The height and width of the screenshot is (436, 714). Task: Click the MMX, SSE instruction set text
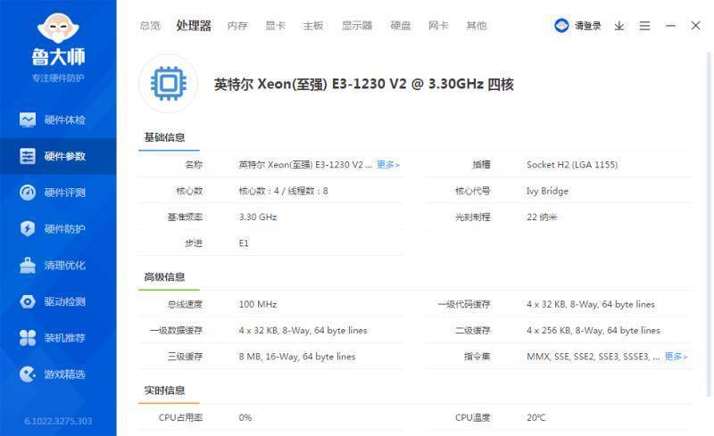[593, 357]
